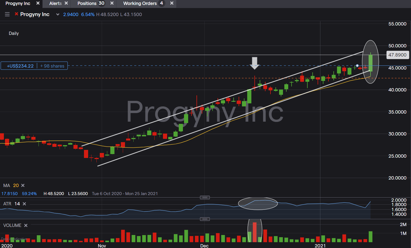Switch to the Progyny Inc tab

18,4
